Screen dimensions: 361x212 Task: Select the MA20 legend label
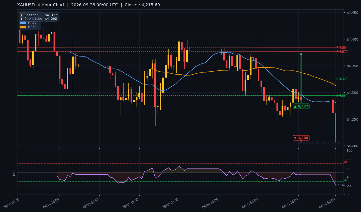click(x=32, y=23)
